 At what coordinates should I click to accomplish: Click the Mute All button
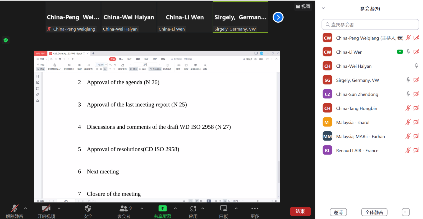tap(374, 212)
